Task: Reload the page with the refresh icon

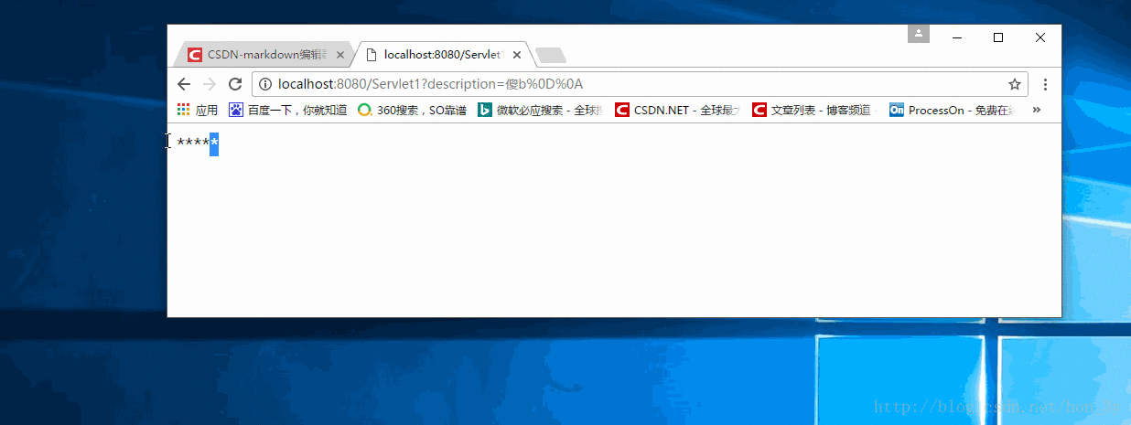Action: [x=235, y=84]
